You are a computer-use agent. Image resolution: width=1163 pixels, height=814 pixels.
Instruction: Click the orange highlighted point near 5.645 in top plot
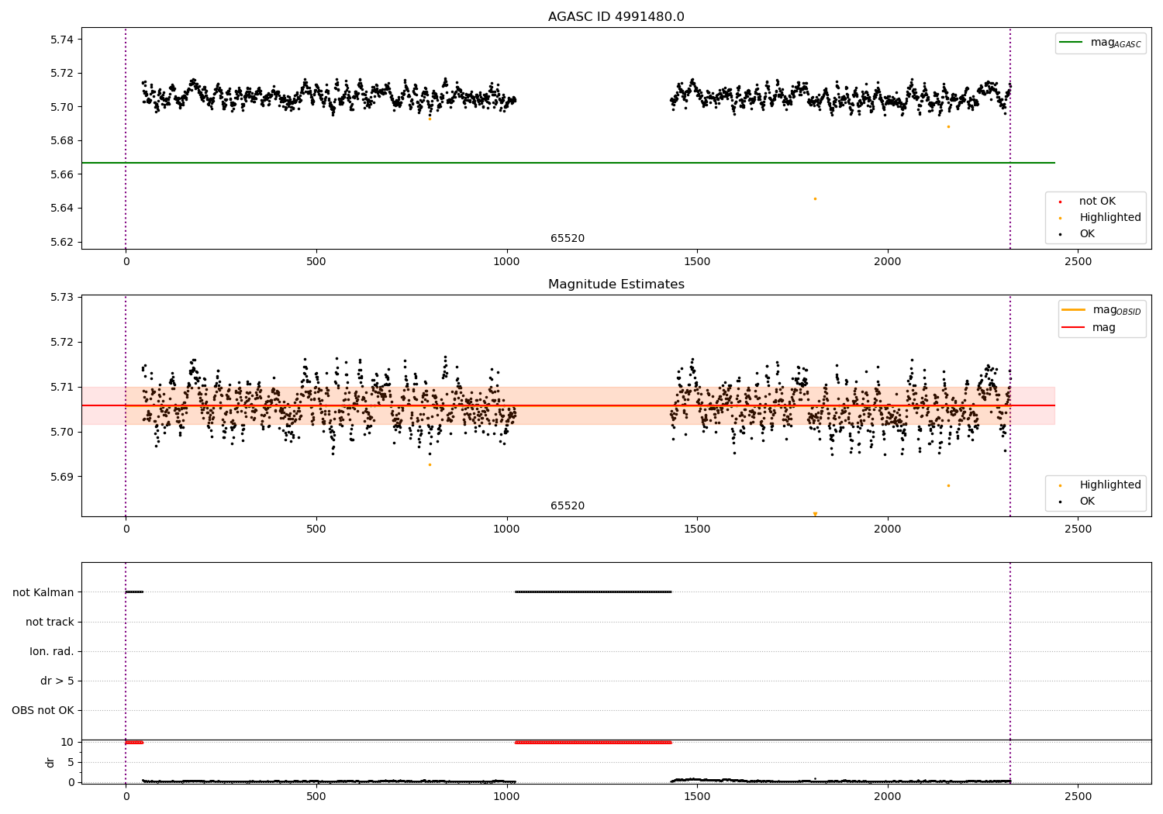pyautogui.click(x=815, y=198)
